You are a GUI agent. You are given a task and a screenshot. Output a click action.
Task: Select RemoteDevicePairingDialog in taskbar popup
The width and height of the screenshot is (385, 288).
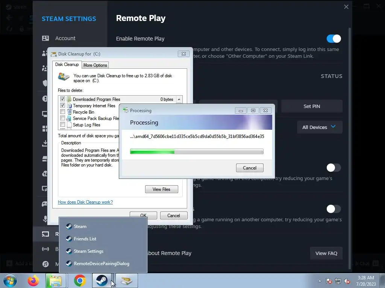coord(103,264)
